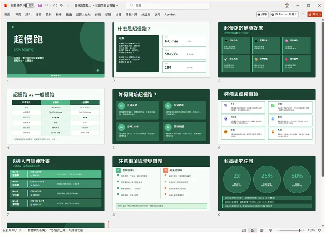Image resolution: width=325 pixels, height=233 pixels.
Task: Open the 檔案 (File) menu
Action: [7, 15]
